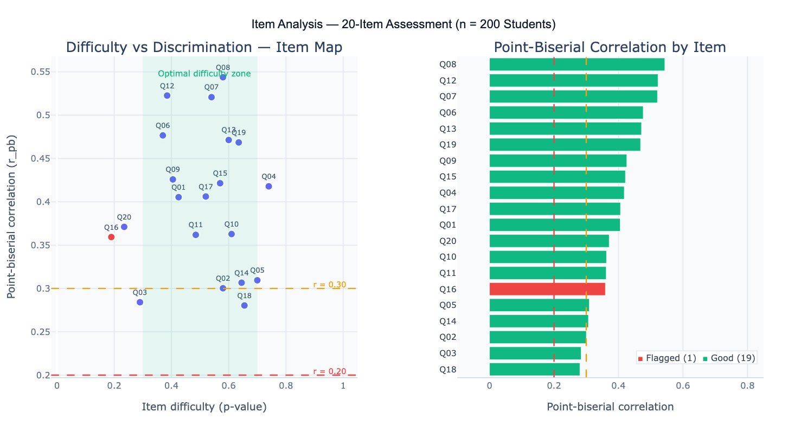
Task: Select the top Q08 bar in bar chart
Action: (577, 65)
